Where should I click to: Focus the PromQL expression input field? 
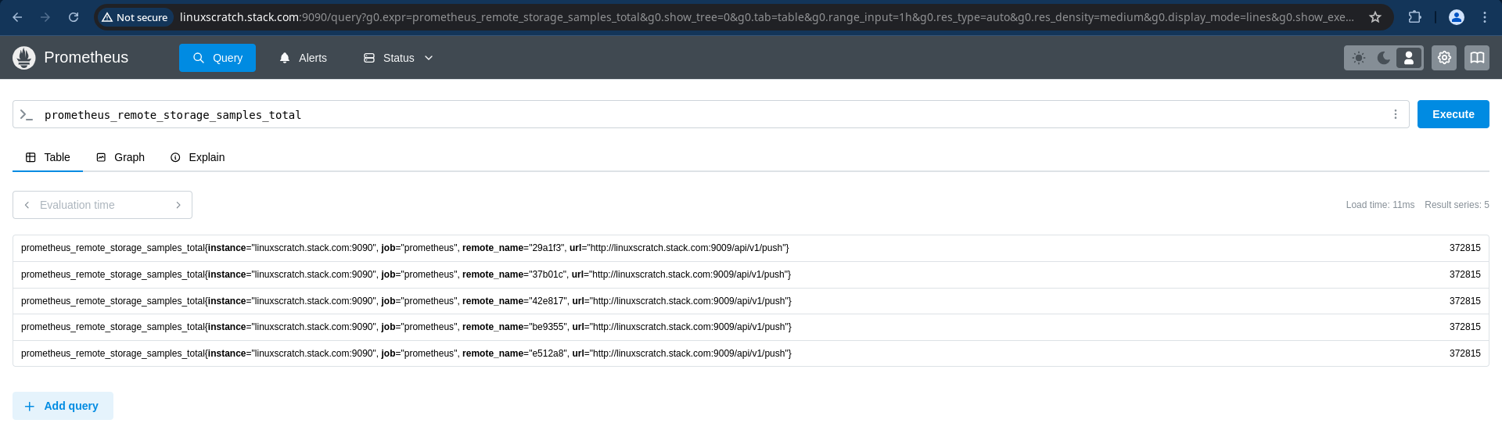coord(712,115)
